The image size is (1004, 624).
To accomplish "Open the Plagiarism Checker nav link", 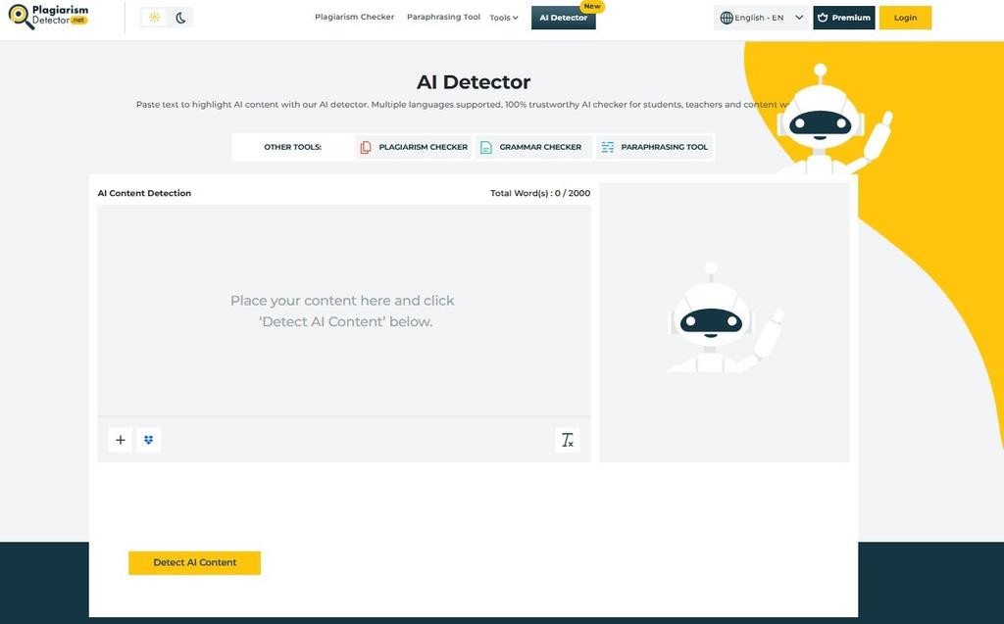I will pos(354,18).
